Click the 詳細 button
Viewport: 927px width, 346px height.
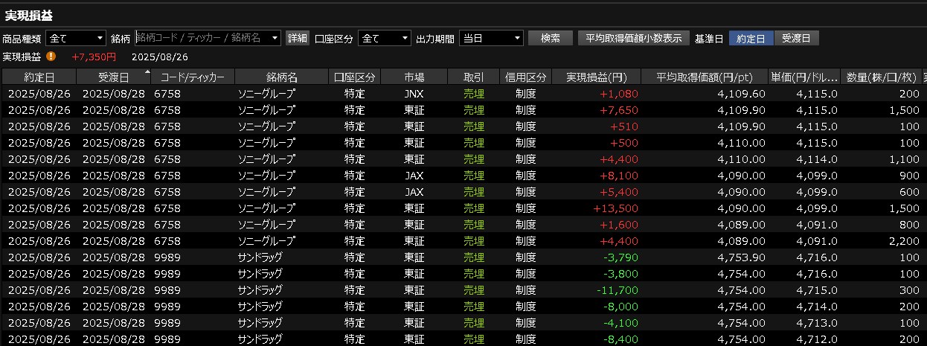pyautogui.click(x=298, y=38)
